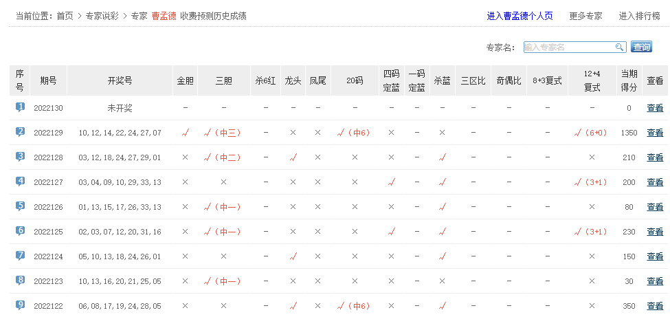Click row number 4 badge icon
The width and height of the screenshot is (670, 317).
coord(20,182)
